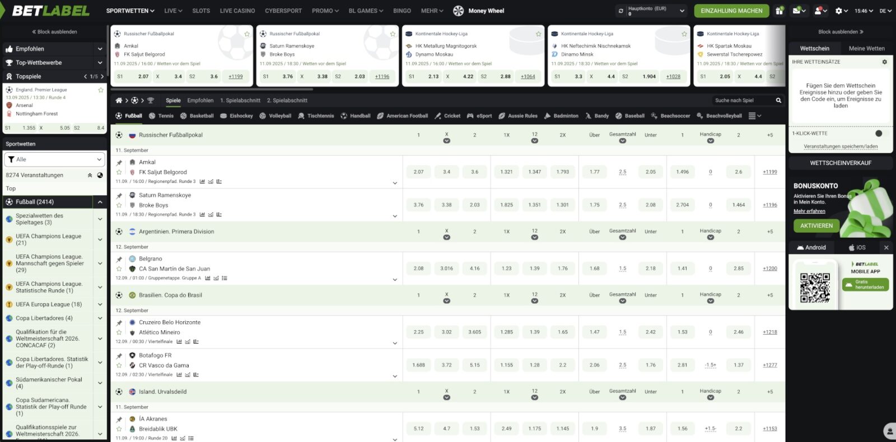Star the Arsenal Topspiele match
Screen dimensions: 896x442
coord(101,90)
